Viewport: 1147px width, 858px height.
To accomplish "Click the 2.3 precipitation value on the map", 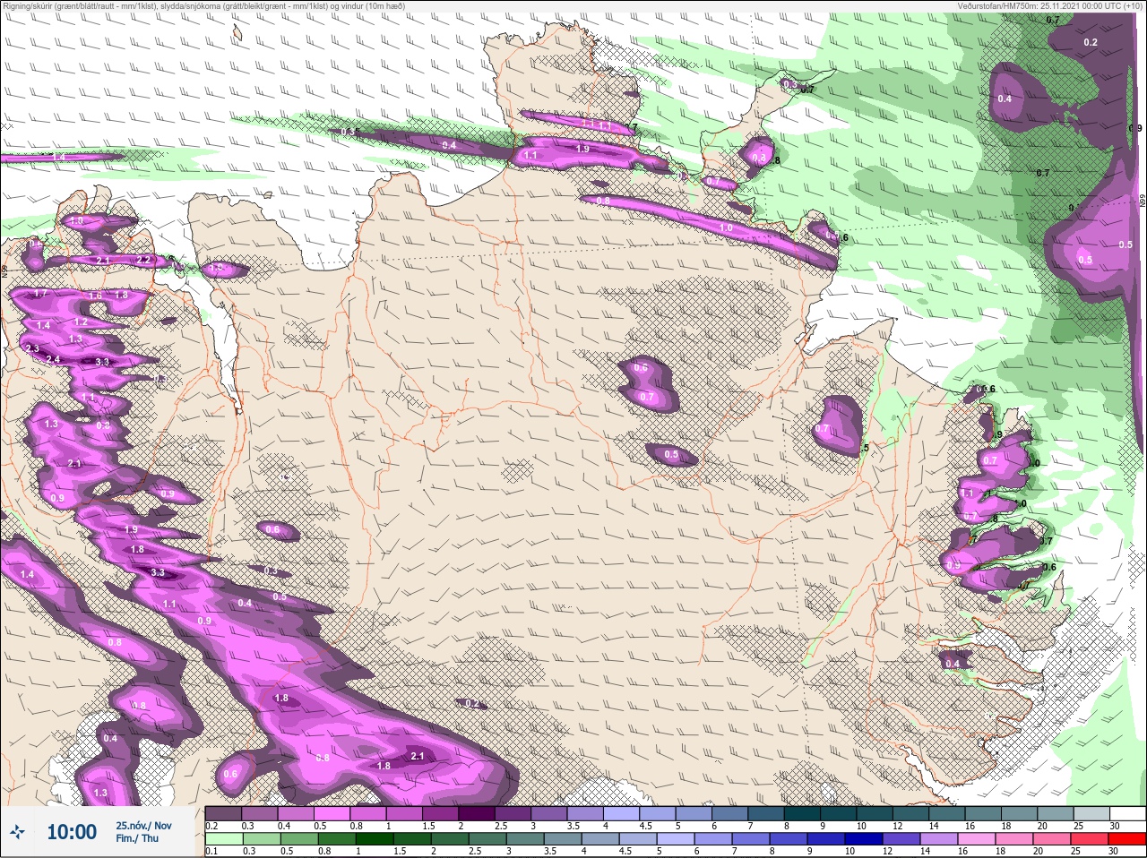I will tap(32, 348).
